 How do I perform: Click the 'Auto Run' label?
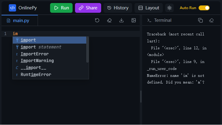[x=188, y=8]
